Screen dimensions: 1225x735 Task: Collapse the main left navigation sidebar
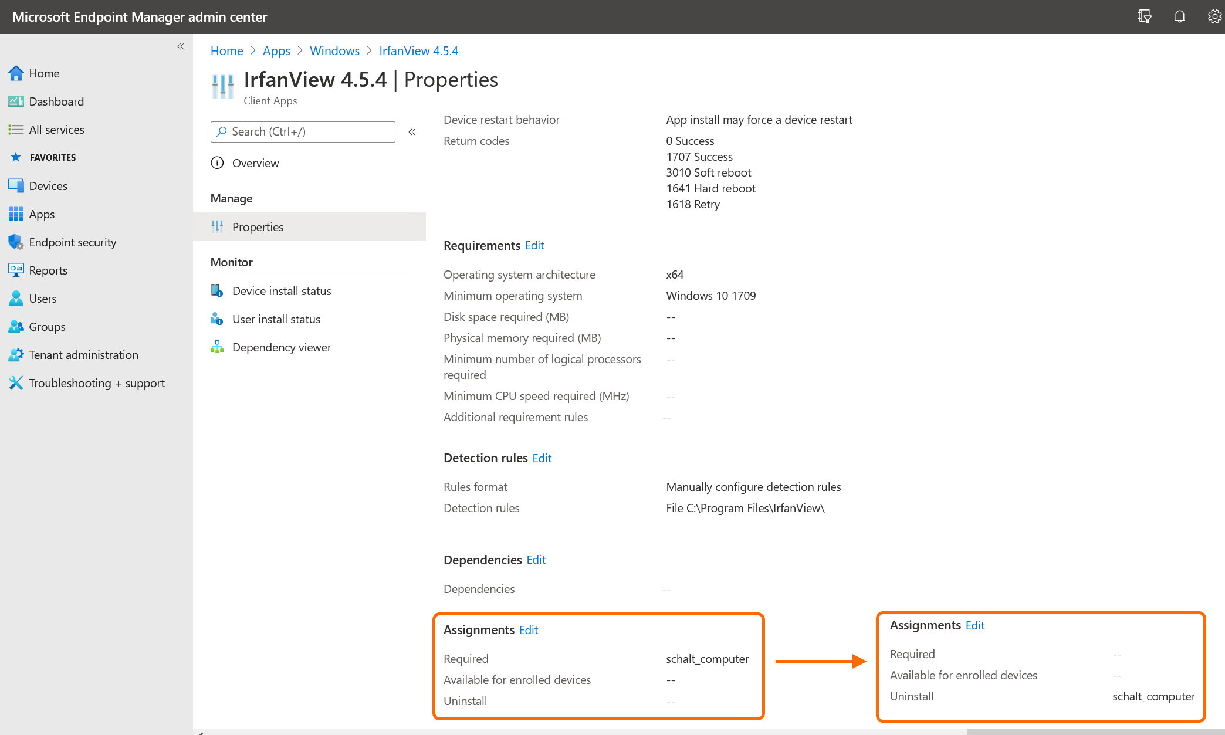(181, 46)
